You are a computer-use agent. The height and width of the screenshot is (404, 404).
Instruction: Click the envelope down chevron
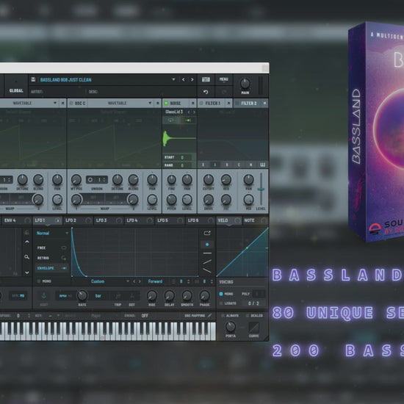click(26, 273)
